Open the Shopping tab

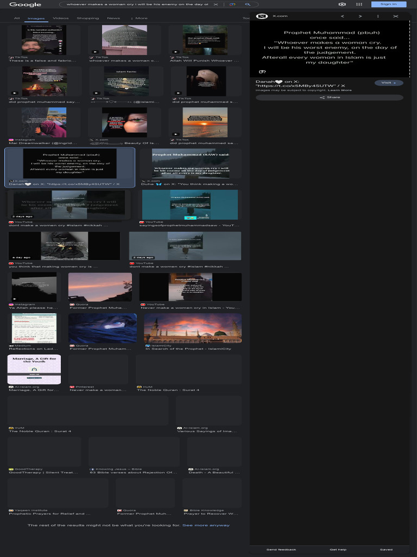88,18
